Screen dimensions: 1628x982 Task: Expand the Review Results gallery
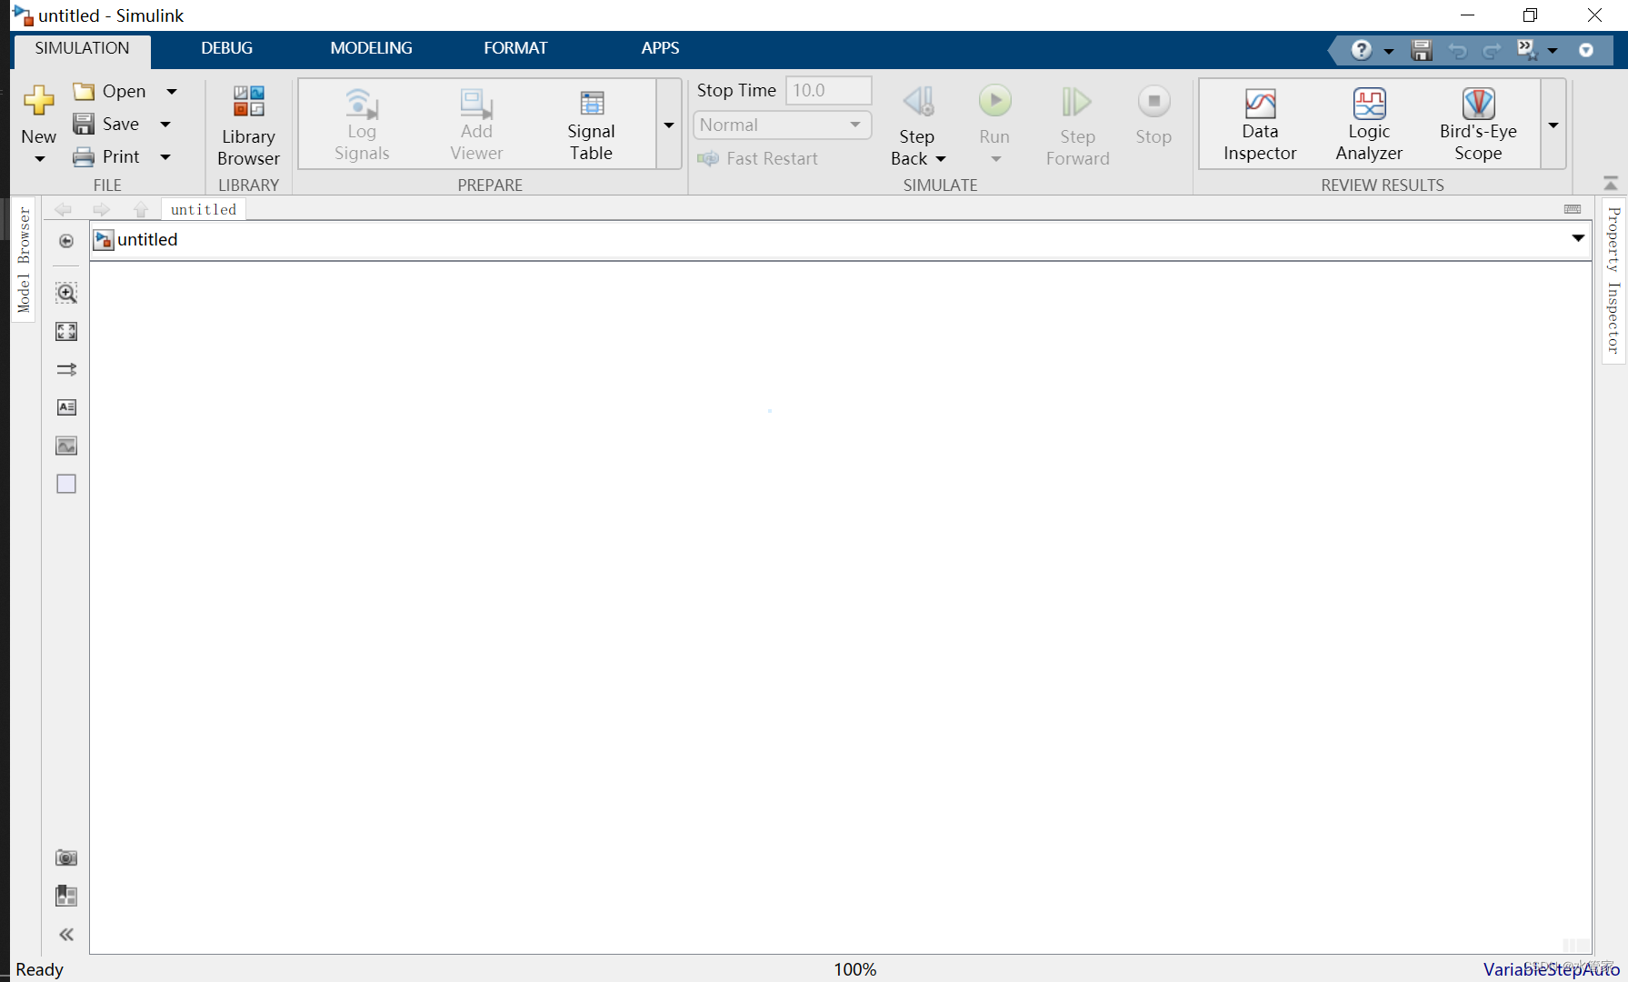1553,125
